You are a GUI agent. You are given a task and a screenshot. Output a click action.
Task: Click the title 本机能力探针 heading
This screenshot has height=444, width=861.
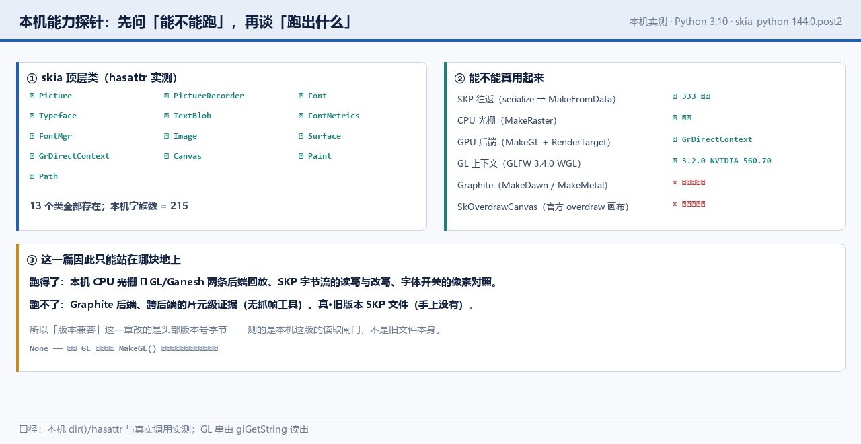click(x=186, y=22)
